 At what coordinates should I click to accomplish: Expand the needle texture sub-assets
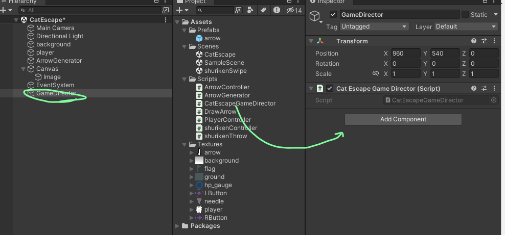[x=192, y=201]
